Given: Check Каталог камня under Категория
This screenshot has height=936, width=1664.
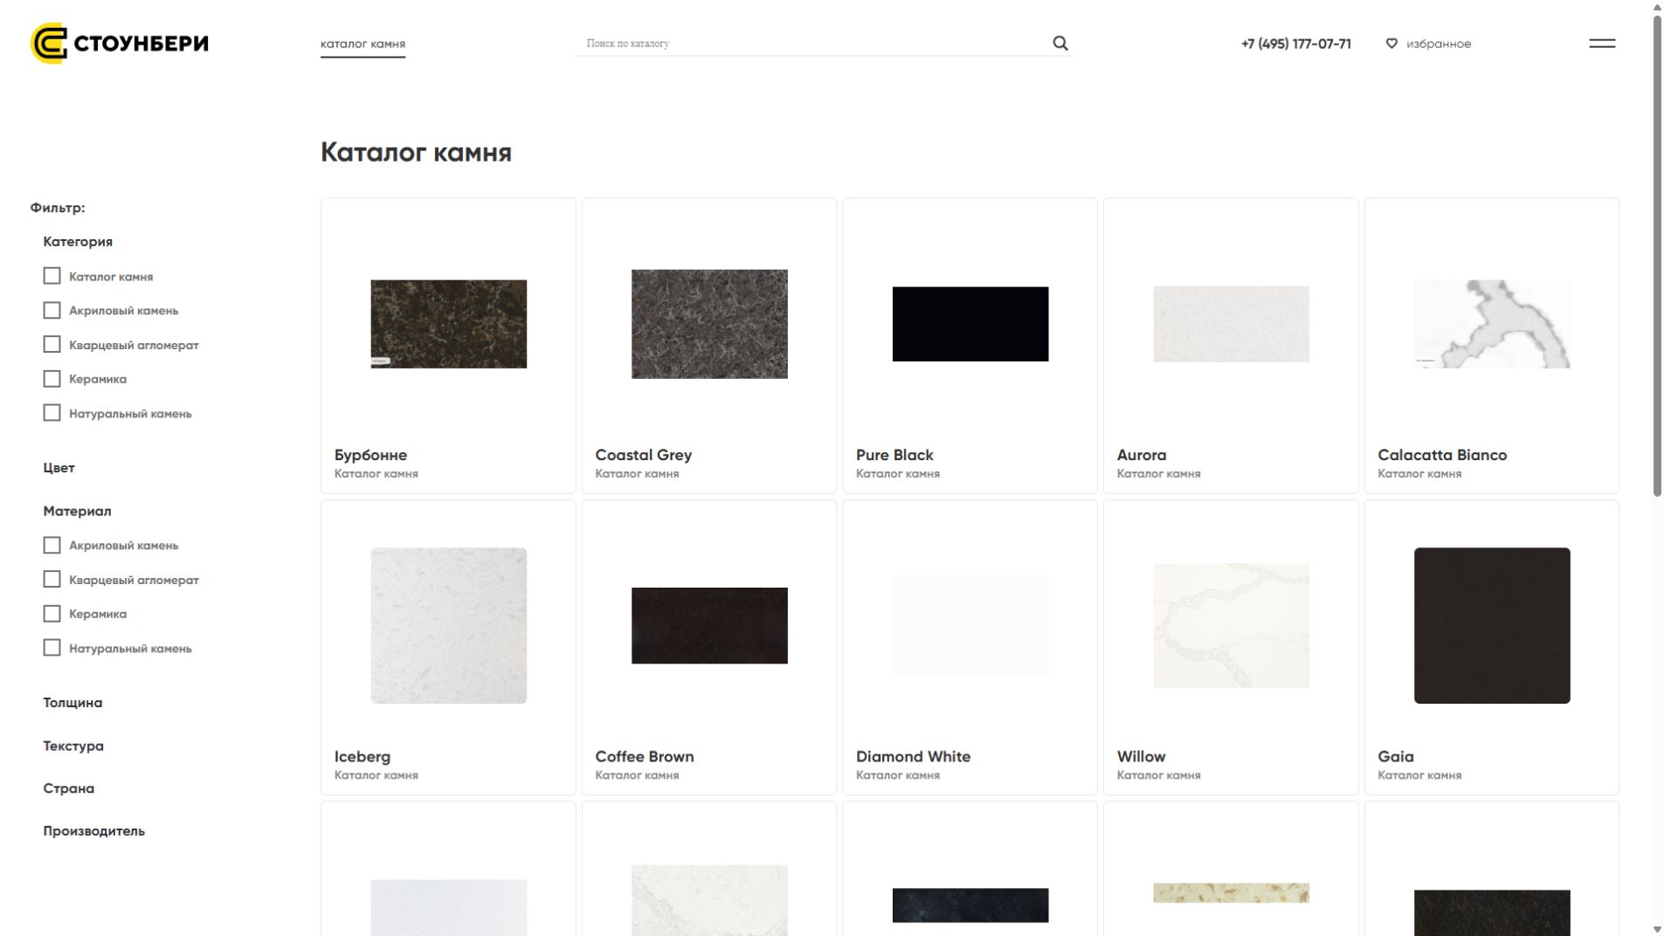Looking at the screenshot, I should coord(52,276).
